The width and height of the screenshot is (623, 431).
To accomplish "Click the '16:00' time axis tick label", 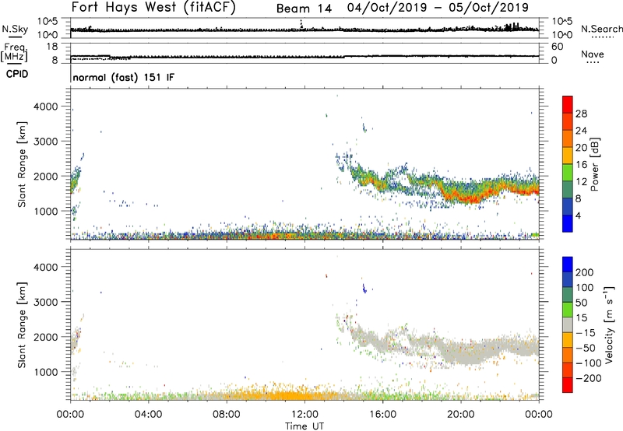I will click(x=382, y=415).
